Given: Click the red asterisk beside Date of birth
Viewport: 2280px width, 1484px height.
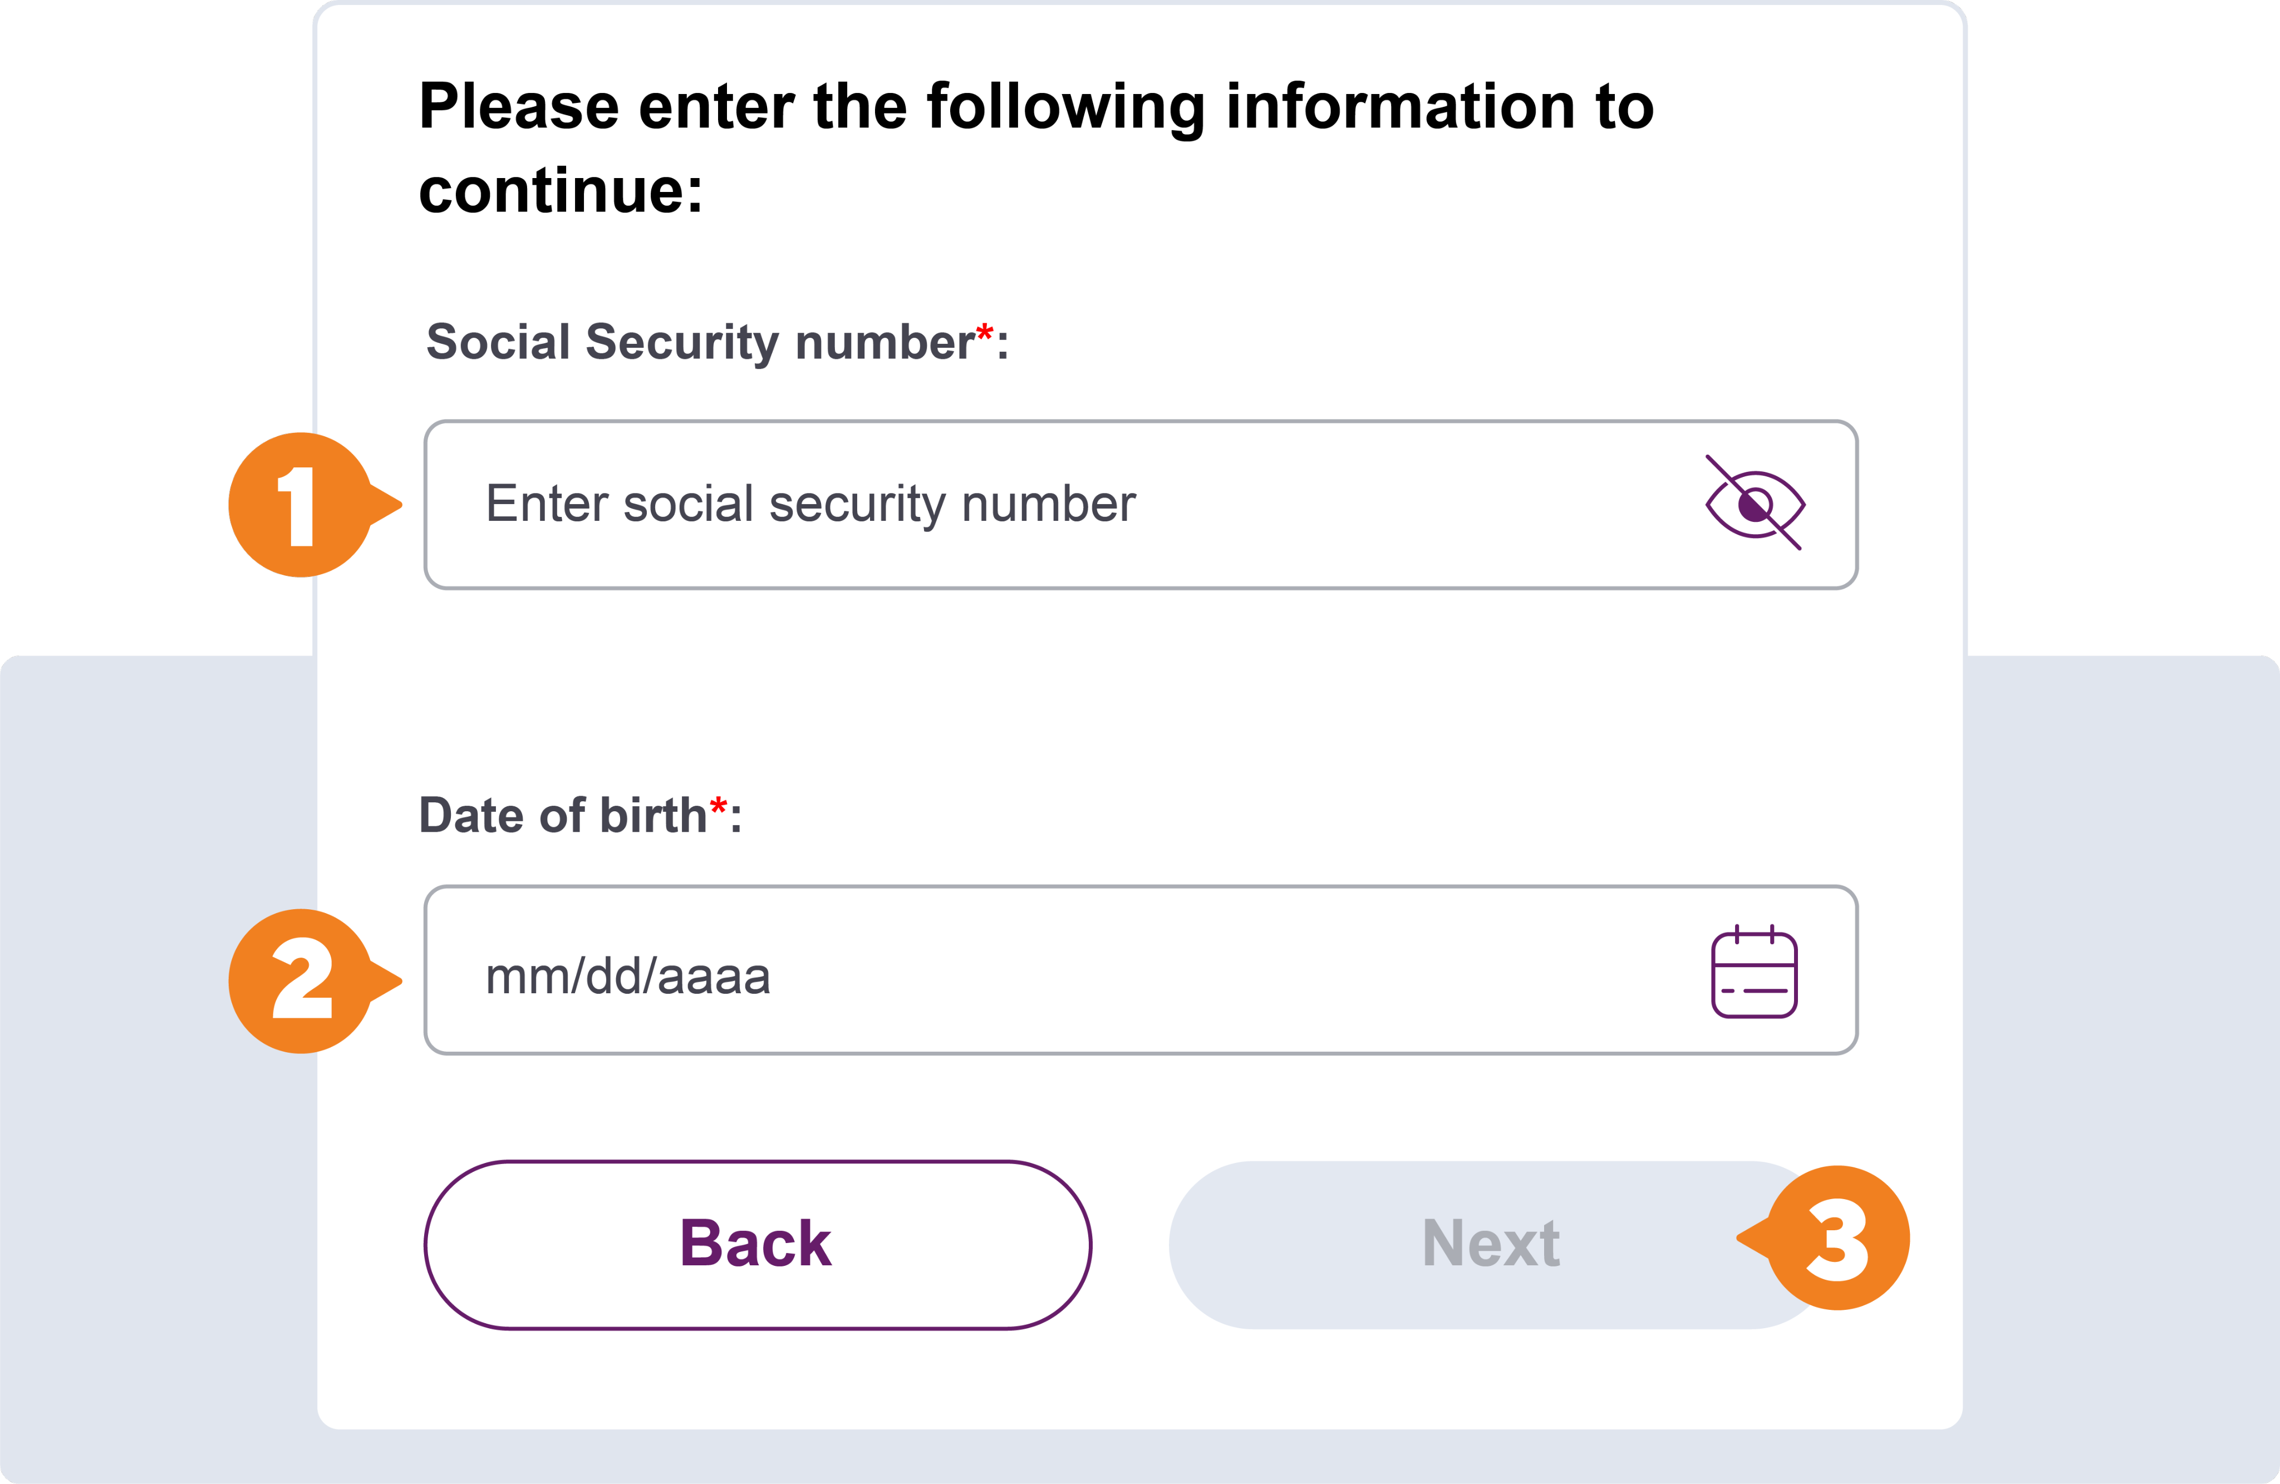Looking at the screenshot, I should point(718,806).
